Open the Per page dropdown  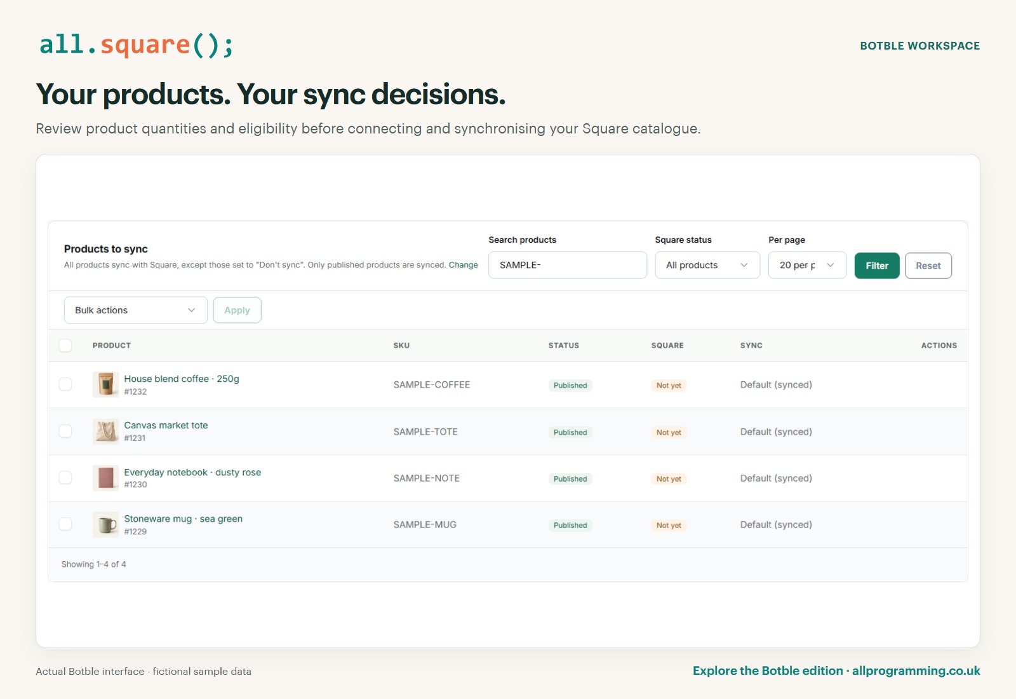[807, 265]
